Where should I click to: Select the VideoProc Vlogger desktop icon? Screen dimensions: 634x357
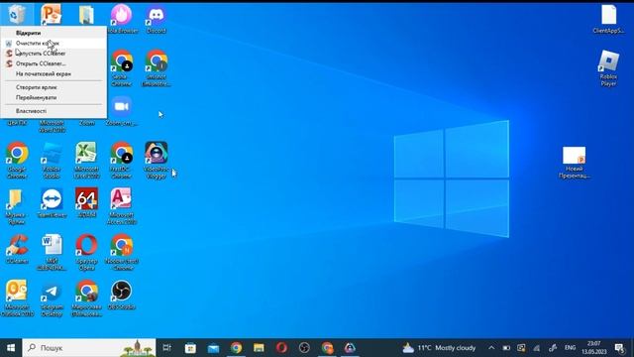pyautogui.click(x=157, y=160)
